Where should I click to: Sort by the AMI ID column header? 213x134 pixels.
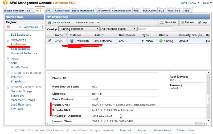pos(104,35)
